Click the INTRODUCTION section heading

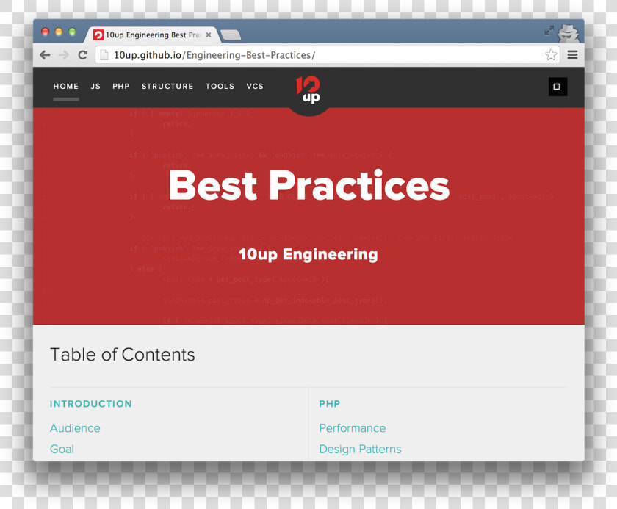(91, 404)
